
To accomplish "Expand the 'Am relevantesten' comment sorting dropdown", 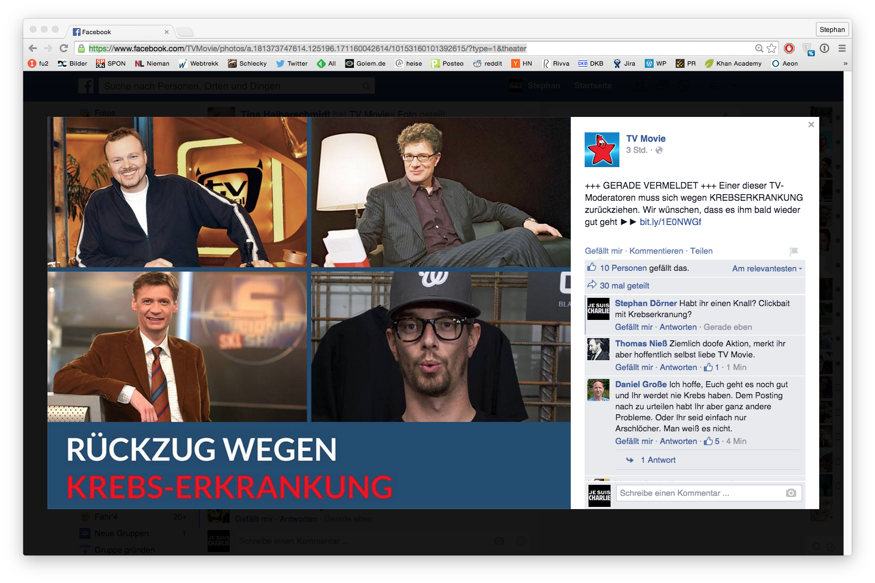I will click(x=767, y=269).
